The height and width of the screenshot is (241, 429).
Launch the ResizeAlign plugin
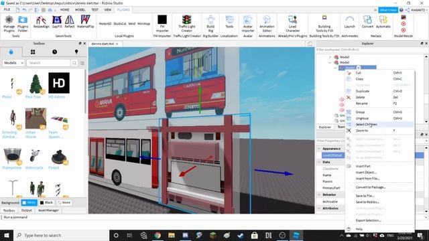(41, 22)
